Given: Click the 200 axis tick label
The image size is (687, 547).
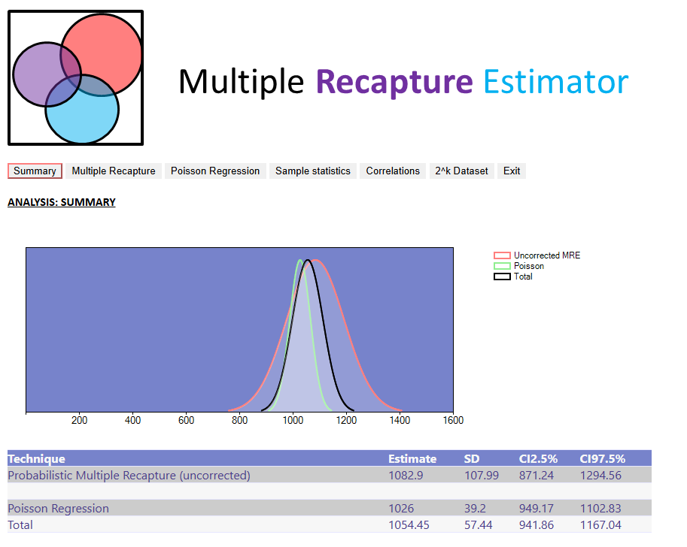Looking at the screenshot, I should (x=79, y=421).
